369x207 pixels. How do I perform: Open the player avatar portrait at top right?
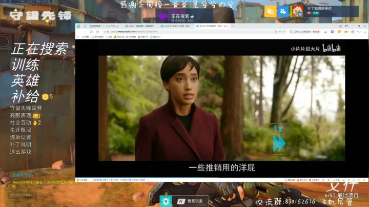click(297, 11)
